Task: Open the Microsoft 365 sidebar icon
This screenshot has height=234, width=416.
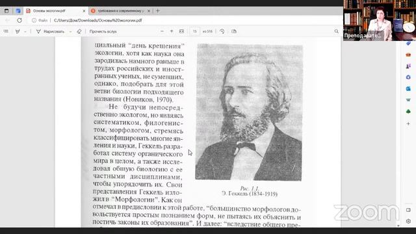Action: 408,77
